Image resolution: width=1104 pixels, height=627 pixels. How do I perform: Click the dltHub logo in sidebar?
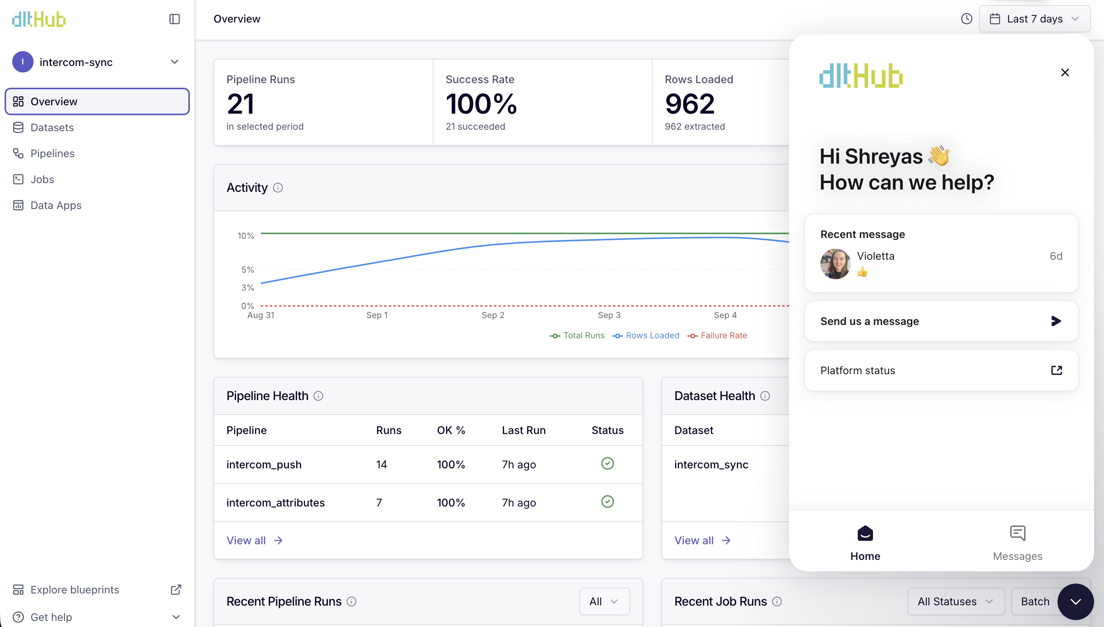[x=39, y=19]
